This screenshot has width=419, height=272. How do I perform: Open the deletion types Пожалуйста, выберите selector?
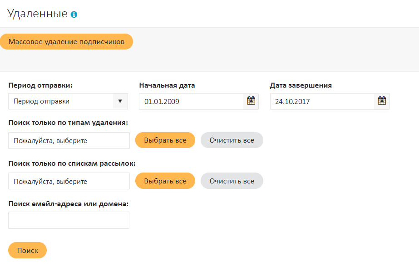pyautogui.click(x=69, y=141)
